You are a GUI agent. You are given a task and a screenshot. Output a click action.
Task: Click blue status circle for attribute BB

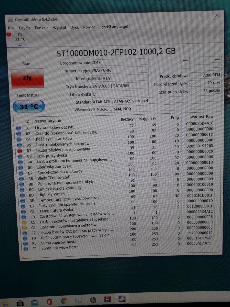[21, 184]
